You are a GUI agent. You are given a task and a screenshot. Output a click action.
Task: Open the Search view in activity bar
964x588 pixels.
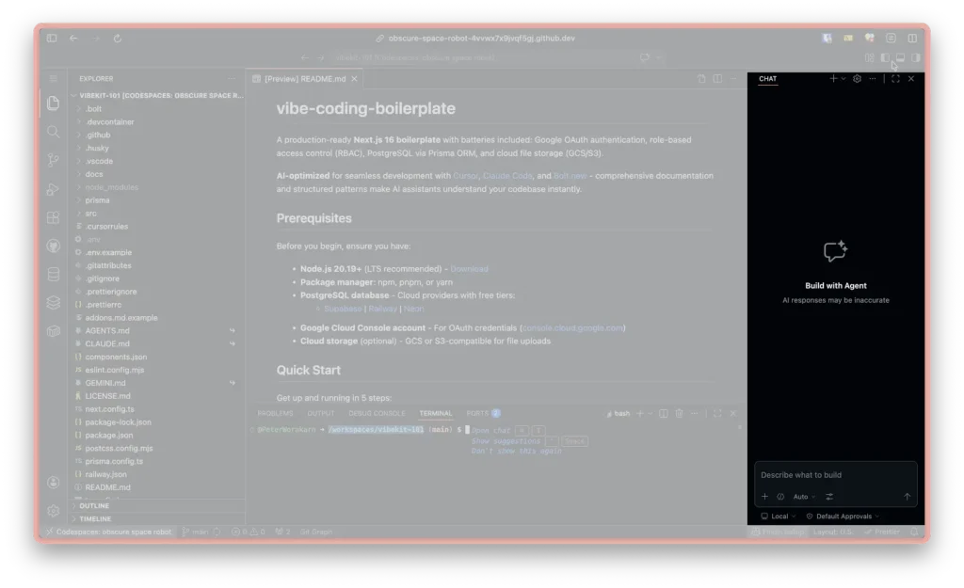[54, 132]
